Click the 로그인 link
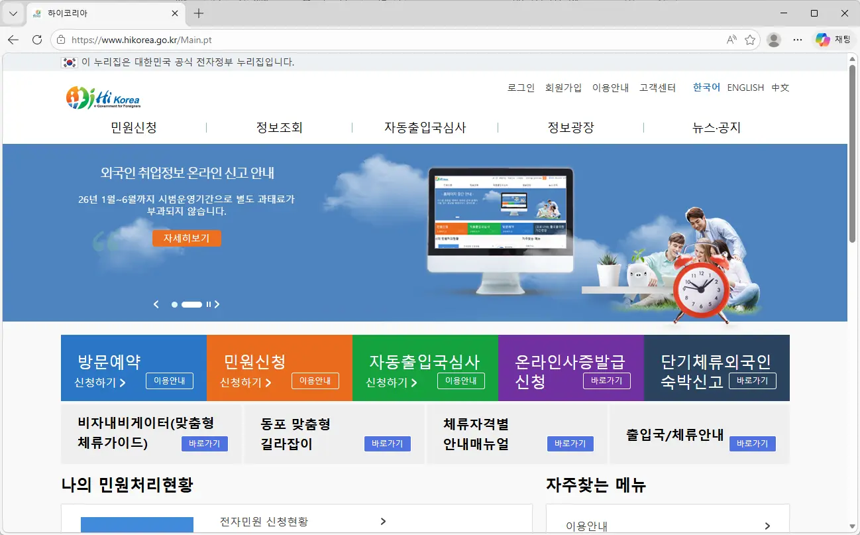The width and height of the screenshot is (860, 535). click(521, 88)
